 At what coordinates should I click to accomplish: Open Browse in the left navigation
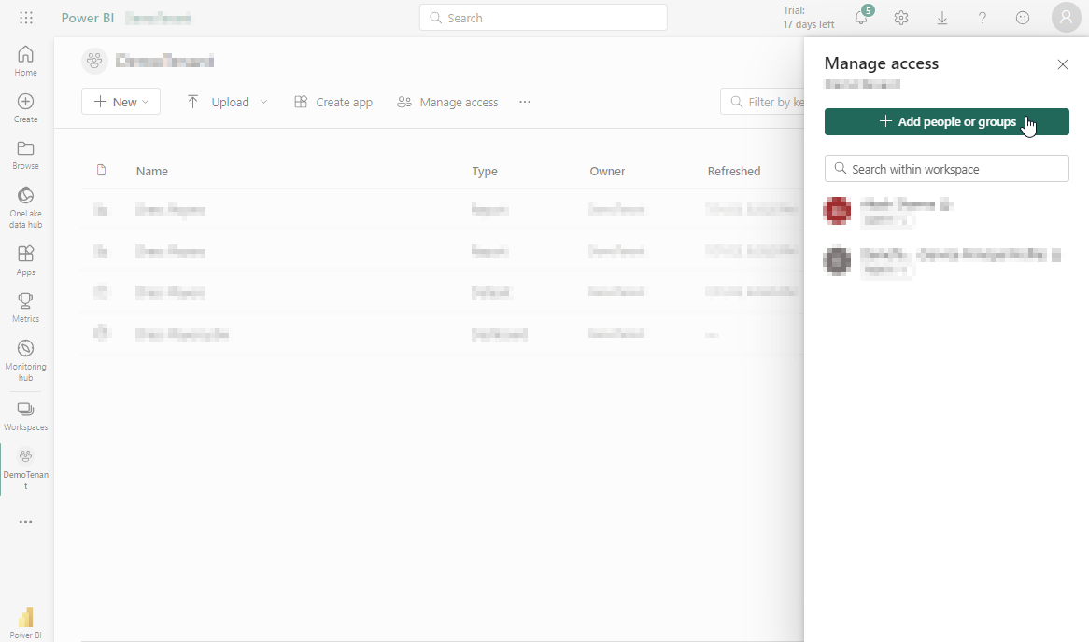(26, 155)
